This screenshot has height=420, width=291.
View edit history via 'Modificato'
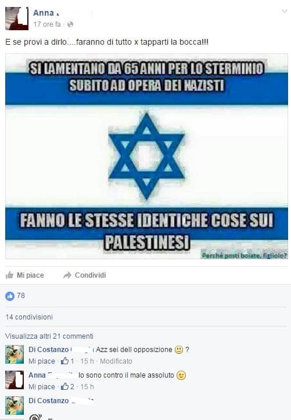(116, 361)
